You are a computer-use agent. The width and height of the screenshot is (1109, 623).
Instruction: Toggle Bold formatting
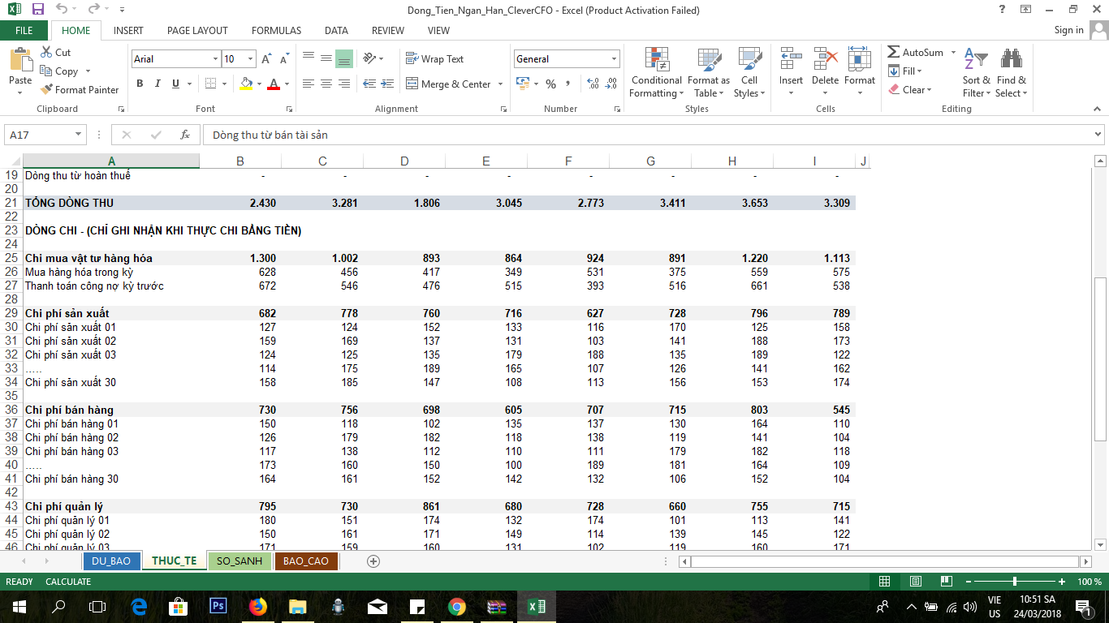pyautogui.click(x=140, y=84)
